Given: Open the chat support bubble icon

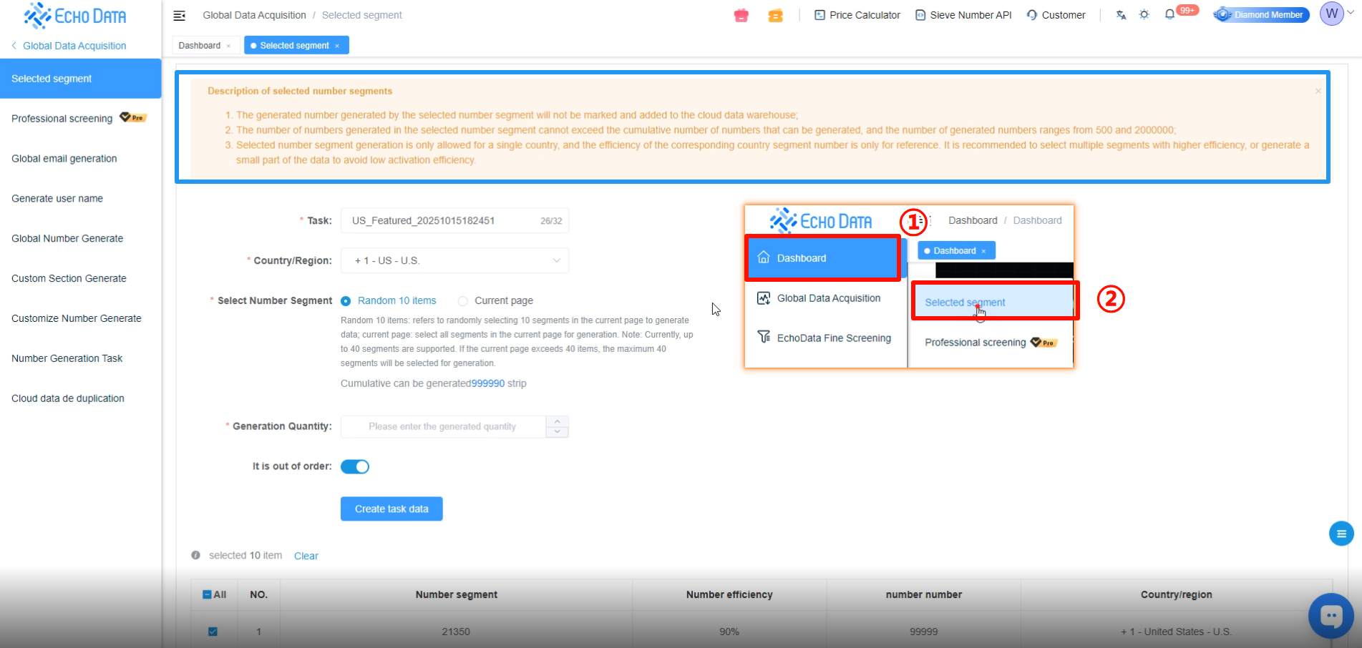Looking at the screenshot, I should 1331,615.
